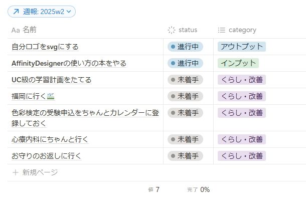Open UC級の学習計画をたてる page
Image resolution: width=306 pixels, height=203 pixels.
(x=51, y=79)
